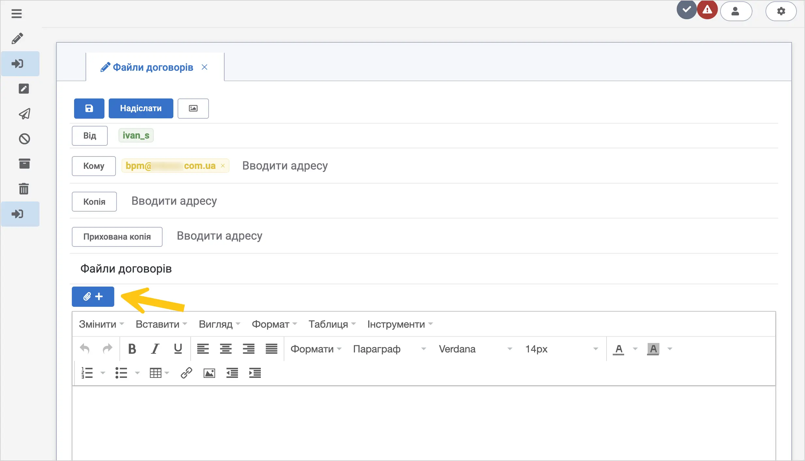The width and height of the screenshot is (805, 461).
Task: Click the blue checkmark status icon
Action: point(686,10)
